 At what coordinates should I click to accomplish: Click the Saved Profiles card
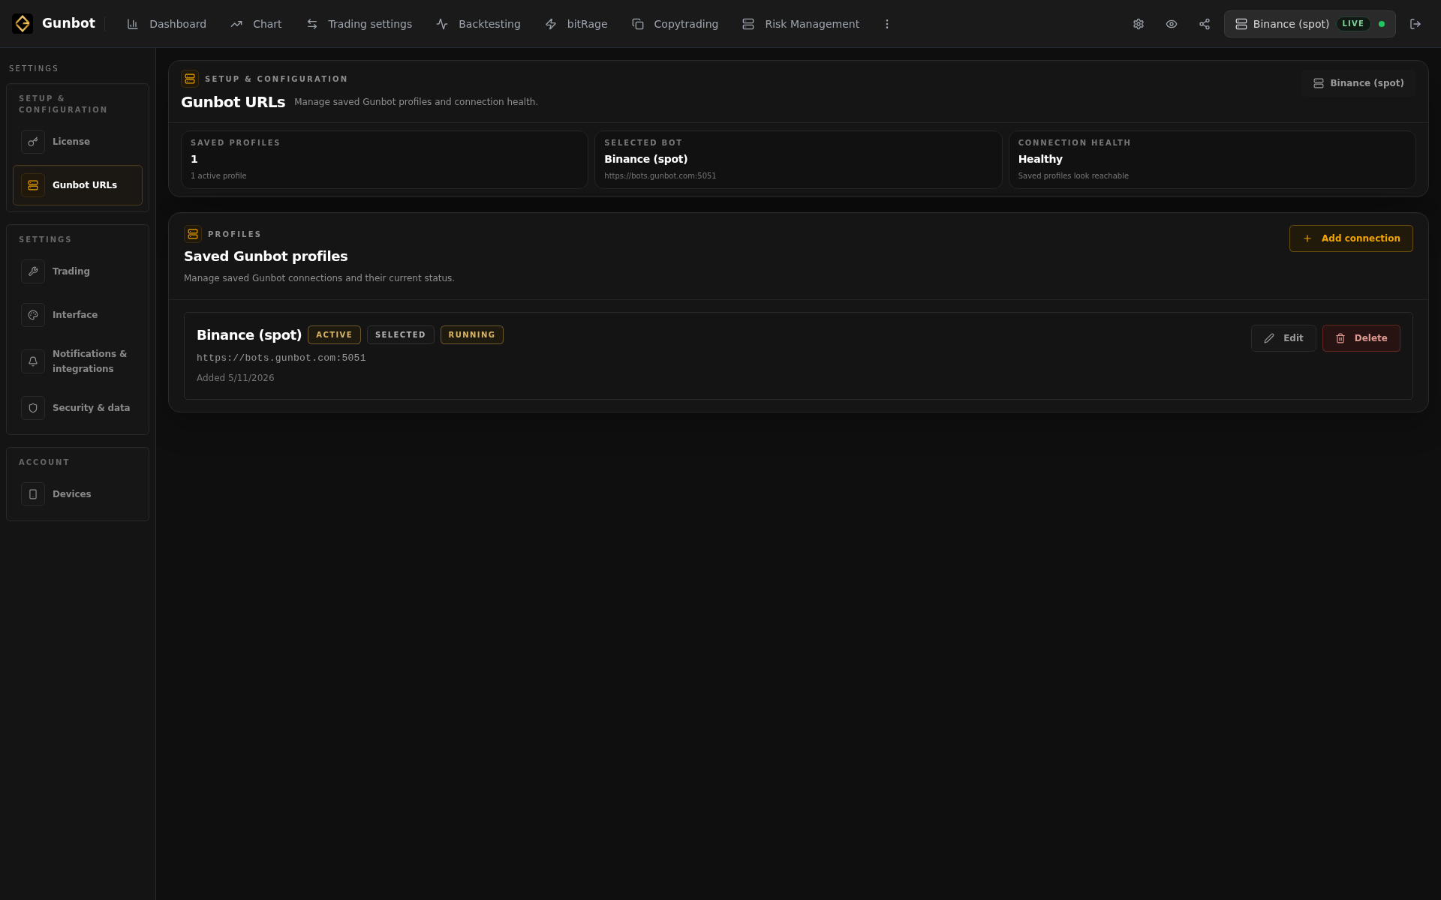(384, 160)
